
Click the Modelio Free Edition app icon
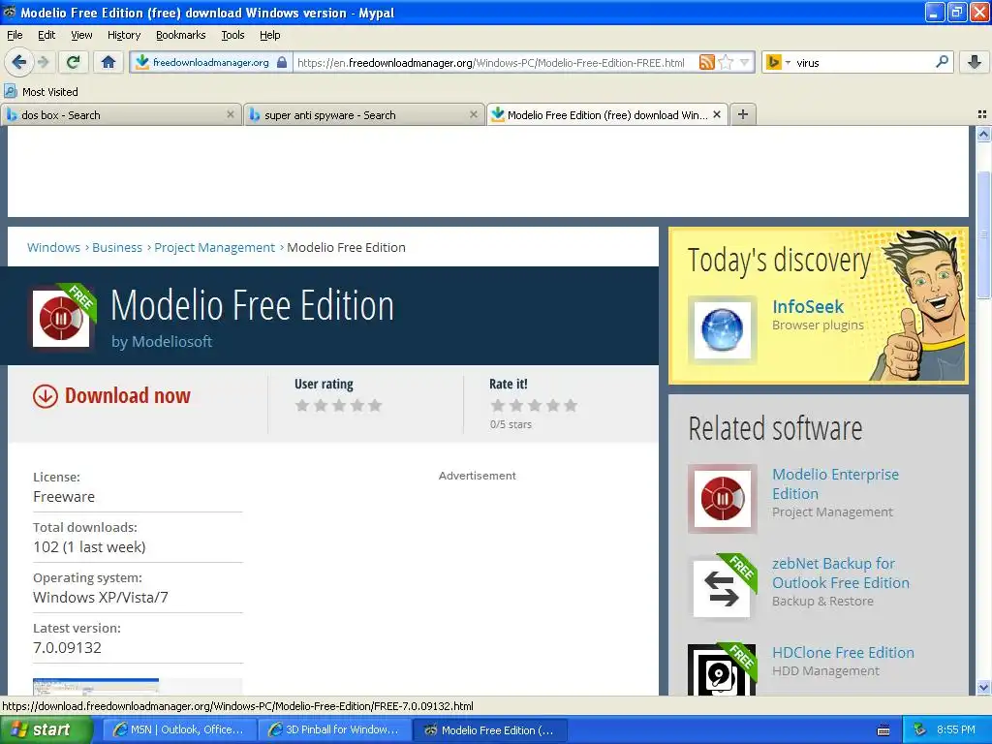coord(61,318)
